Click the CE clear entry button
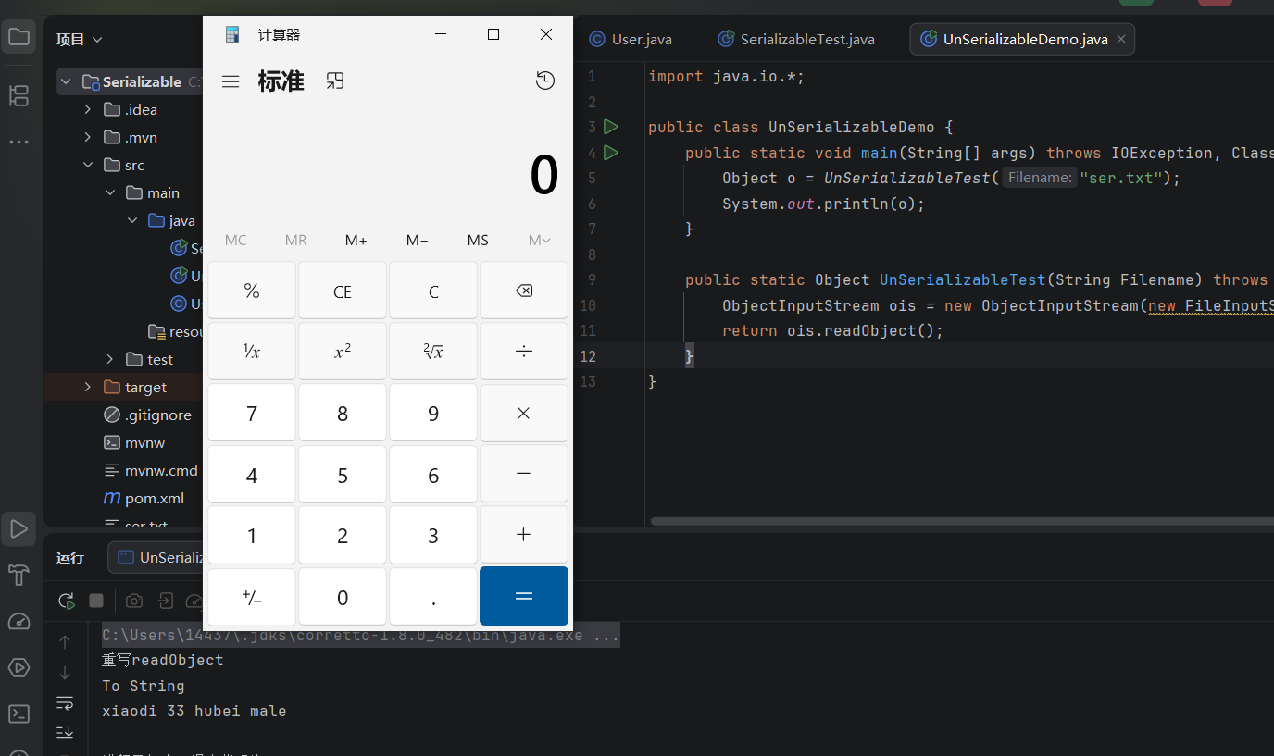1274x756 pixels. coord(343,291)
